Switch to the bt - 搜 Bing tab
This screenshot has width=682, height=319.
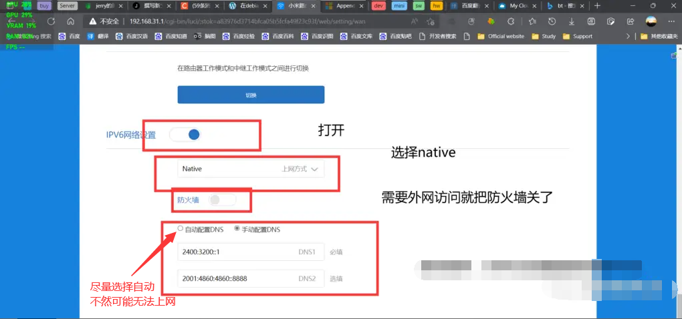pyautogui.click(x=564, y=6)
